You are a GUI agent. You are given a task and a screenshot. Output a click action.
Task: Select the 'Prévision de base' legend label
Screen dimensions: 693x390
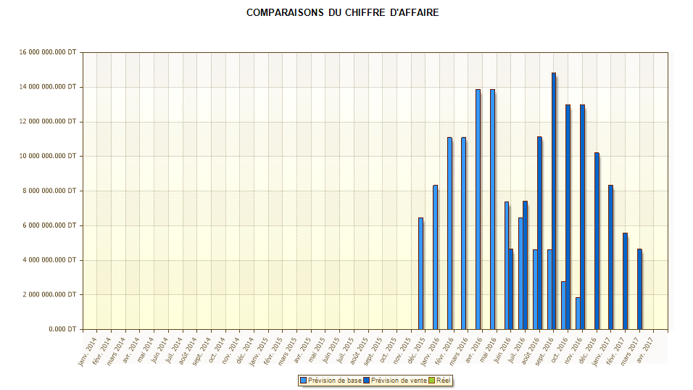click(x=333, y=381)
